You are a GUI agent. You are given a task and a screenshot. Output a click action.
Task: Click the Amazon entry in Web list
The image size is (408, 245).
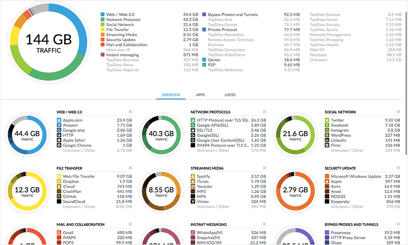[x=71, y=125]
